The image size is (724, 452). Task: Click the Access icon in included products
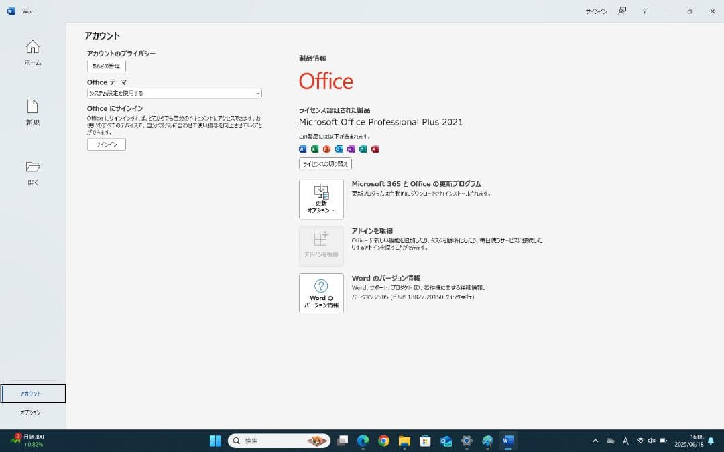pos(375,149)
